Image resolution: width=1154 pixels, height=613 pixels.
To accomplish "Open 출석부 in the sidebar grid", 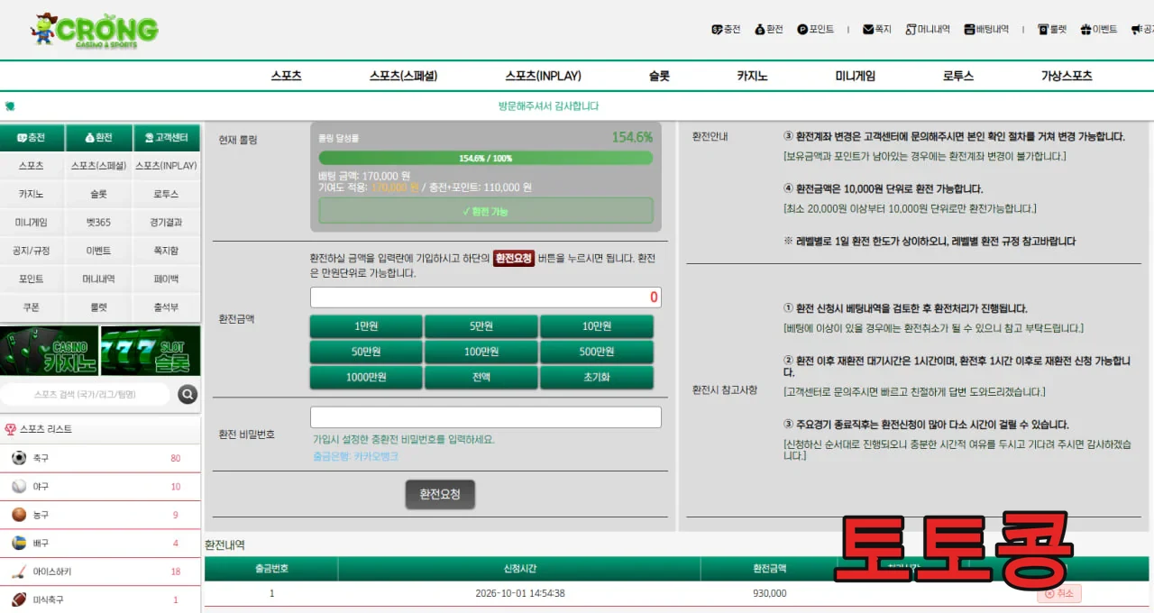I will 166,307.
